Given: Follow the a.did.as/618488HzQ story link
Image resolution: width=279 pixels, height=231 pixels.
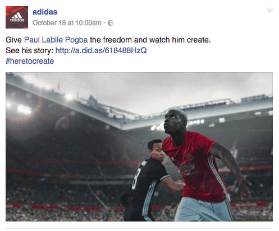Looking at the screenshot, I should pos(101,50).
